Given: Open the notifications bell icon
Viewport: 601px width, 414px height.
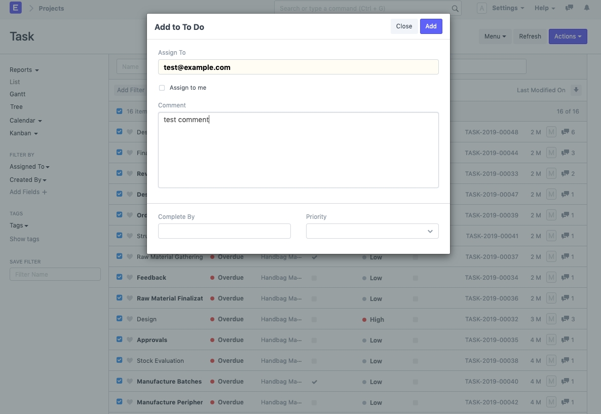Looking at the screenshot, I should click(587, 8).
